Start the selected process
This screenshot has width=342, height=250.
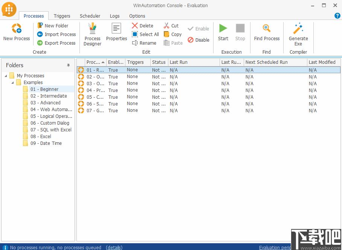tap(223, 32)
